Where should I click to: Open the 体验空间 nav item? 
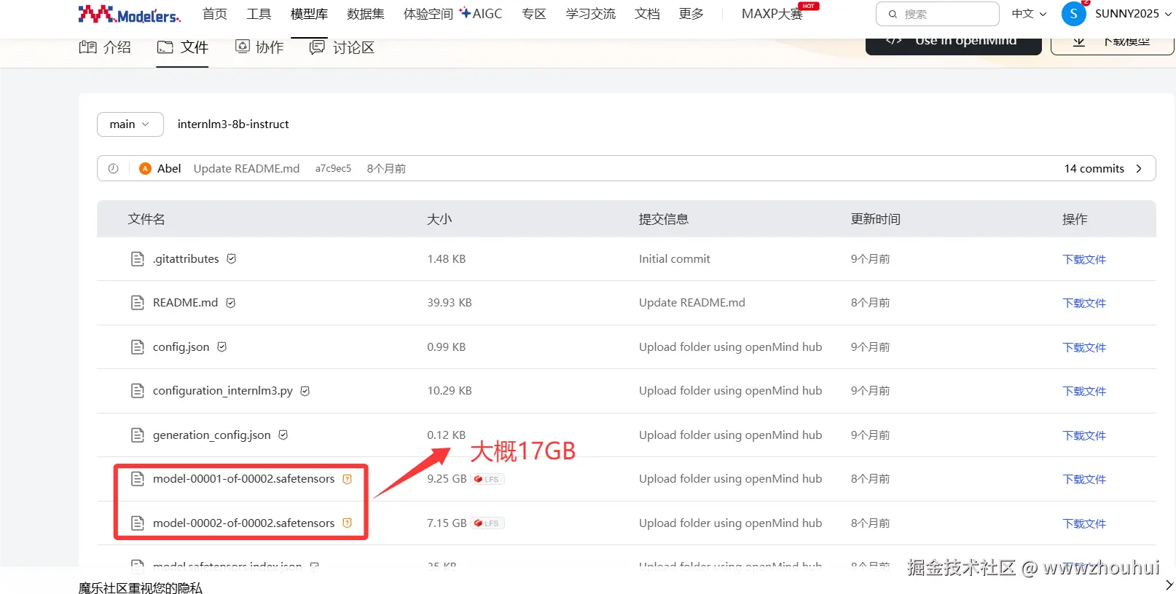point(428,14)
